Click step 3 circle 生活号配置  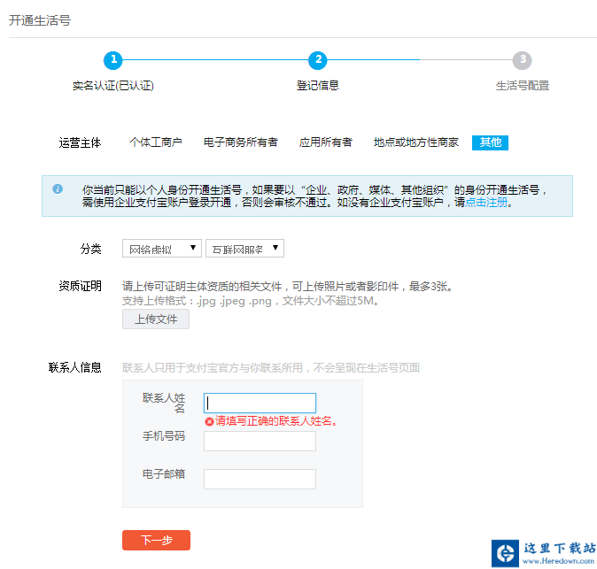click(522, 60)
